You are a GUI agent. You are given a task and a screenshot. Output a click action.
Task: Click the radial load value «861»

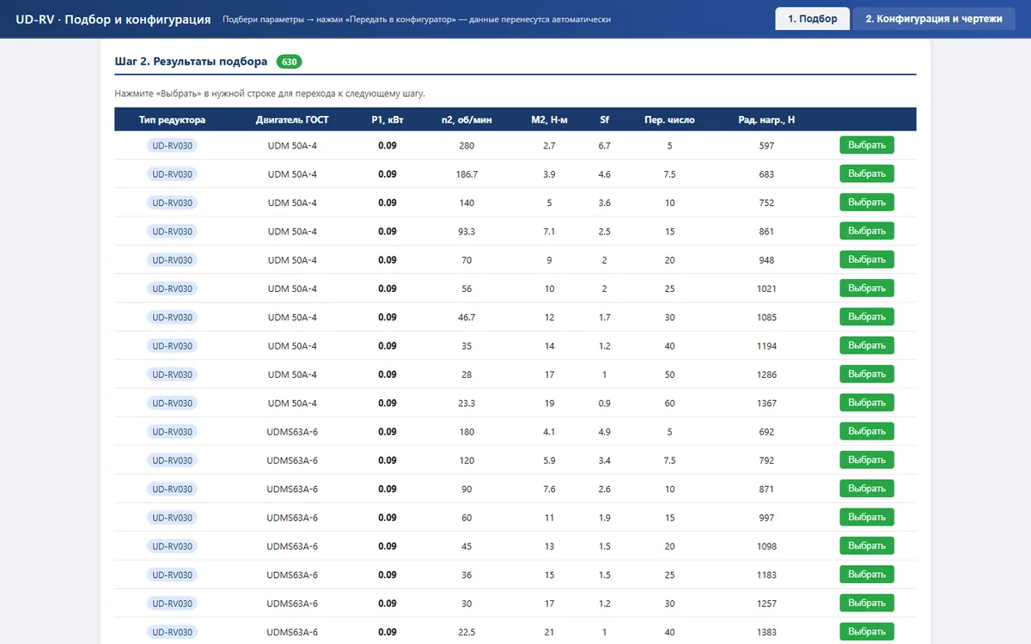click(x=766, y=232)
